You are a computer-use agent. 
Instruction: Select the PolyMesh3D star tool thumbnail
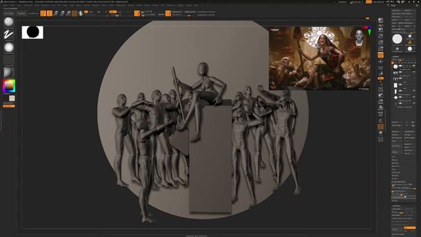coord(397,49)
